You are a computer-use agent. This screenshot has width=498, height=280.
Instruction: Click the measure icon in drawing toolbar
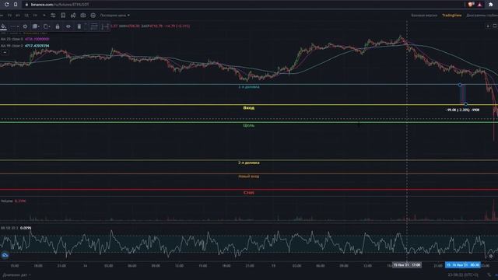click(x=105, y=26)
